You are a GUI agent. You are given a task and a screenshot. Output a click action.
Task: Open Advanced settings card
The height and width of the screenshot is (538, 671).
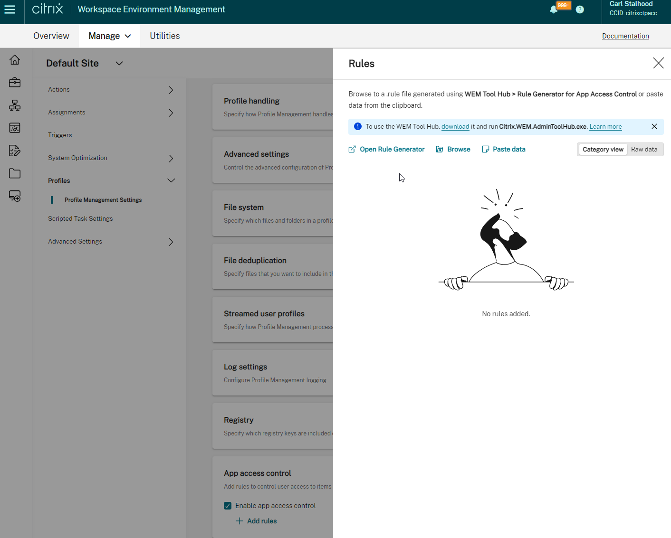[273, 160]
